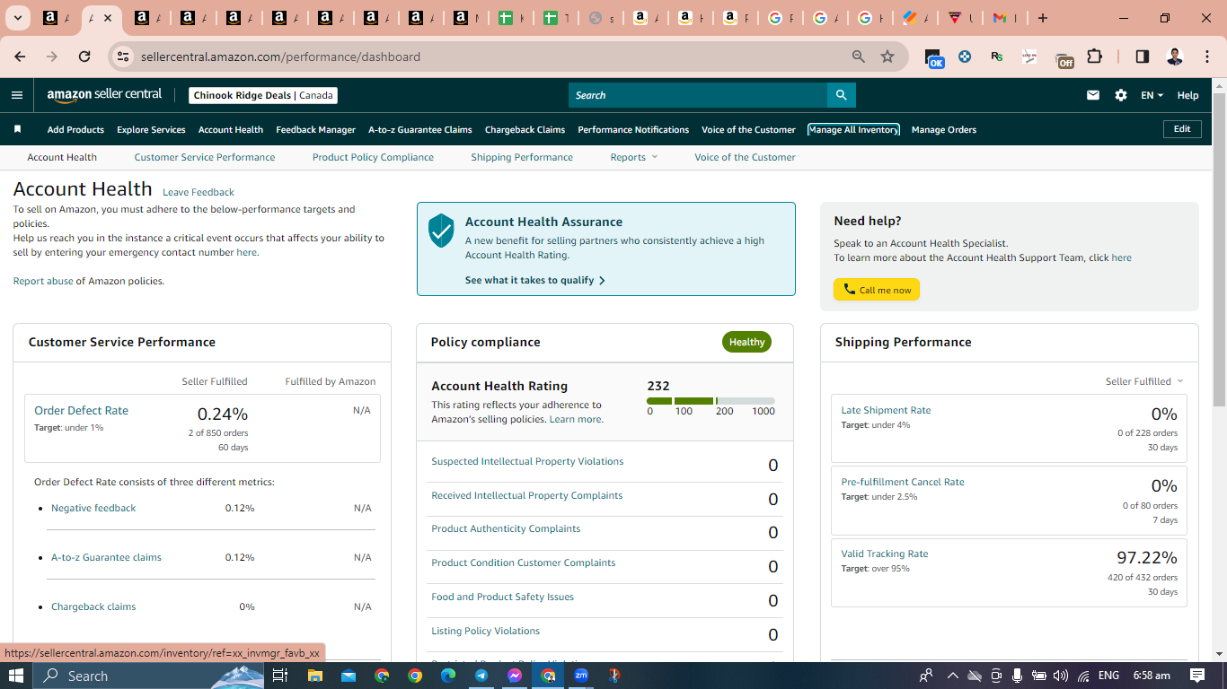Open File Explorer from the taskbar
The image size is (1227, 689).
[x=314, y=676]
